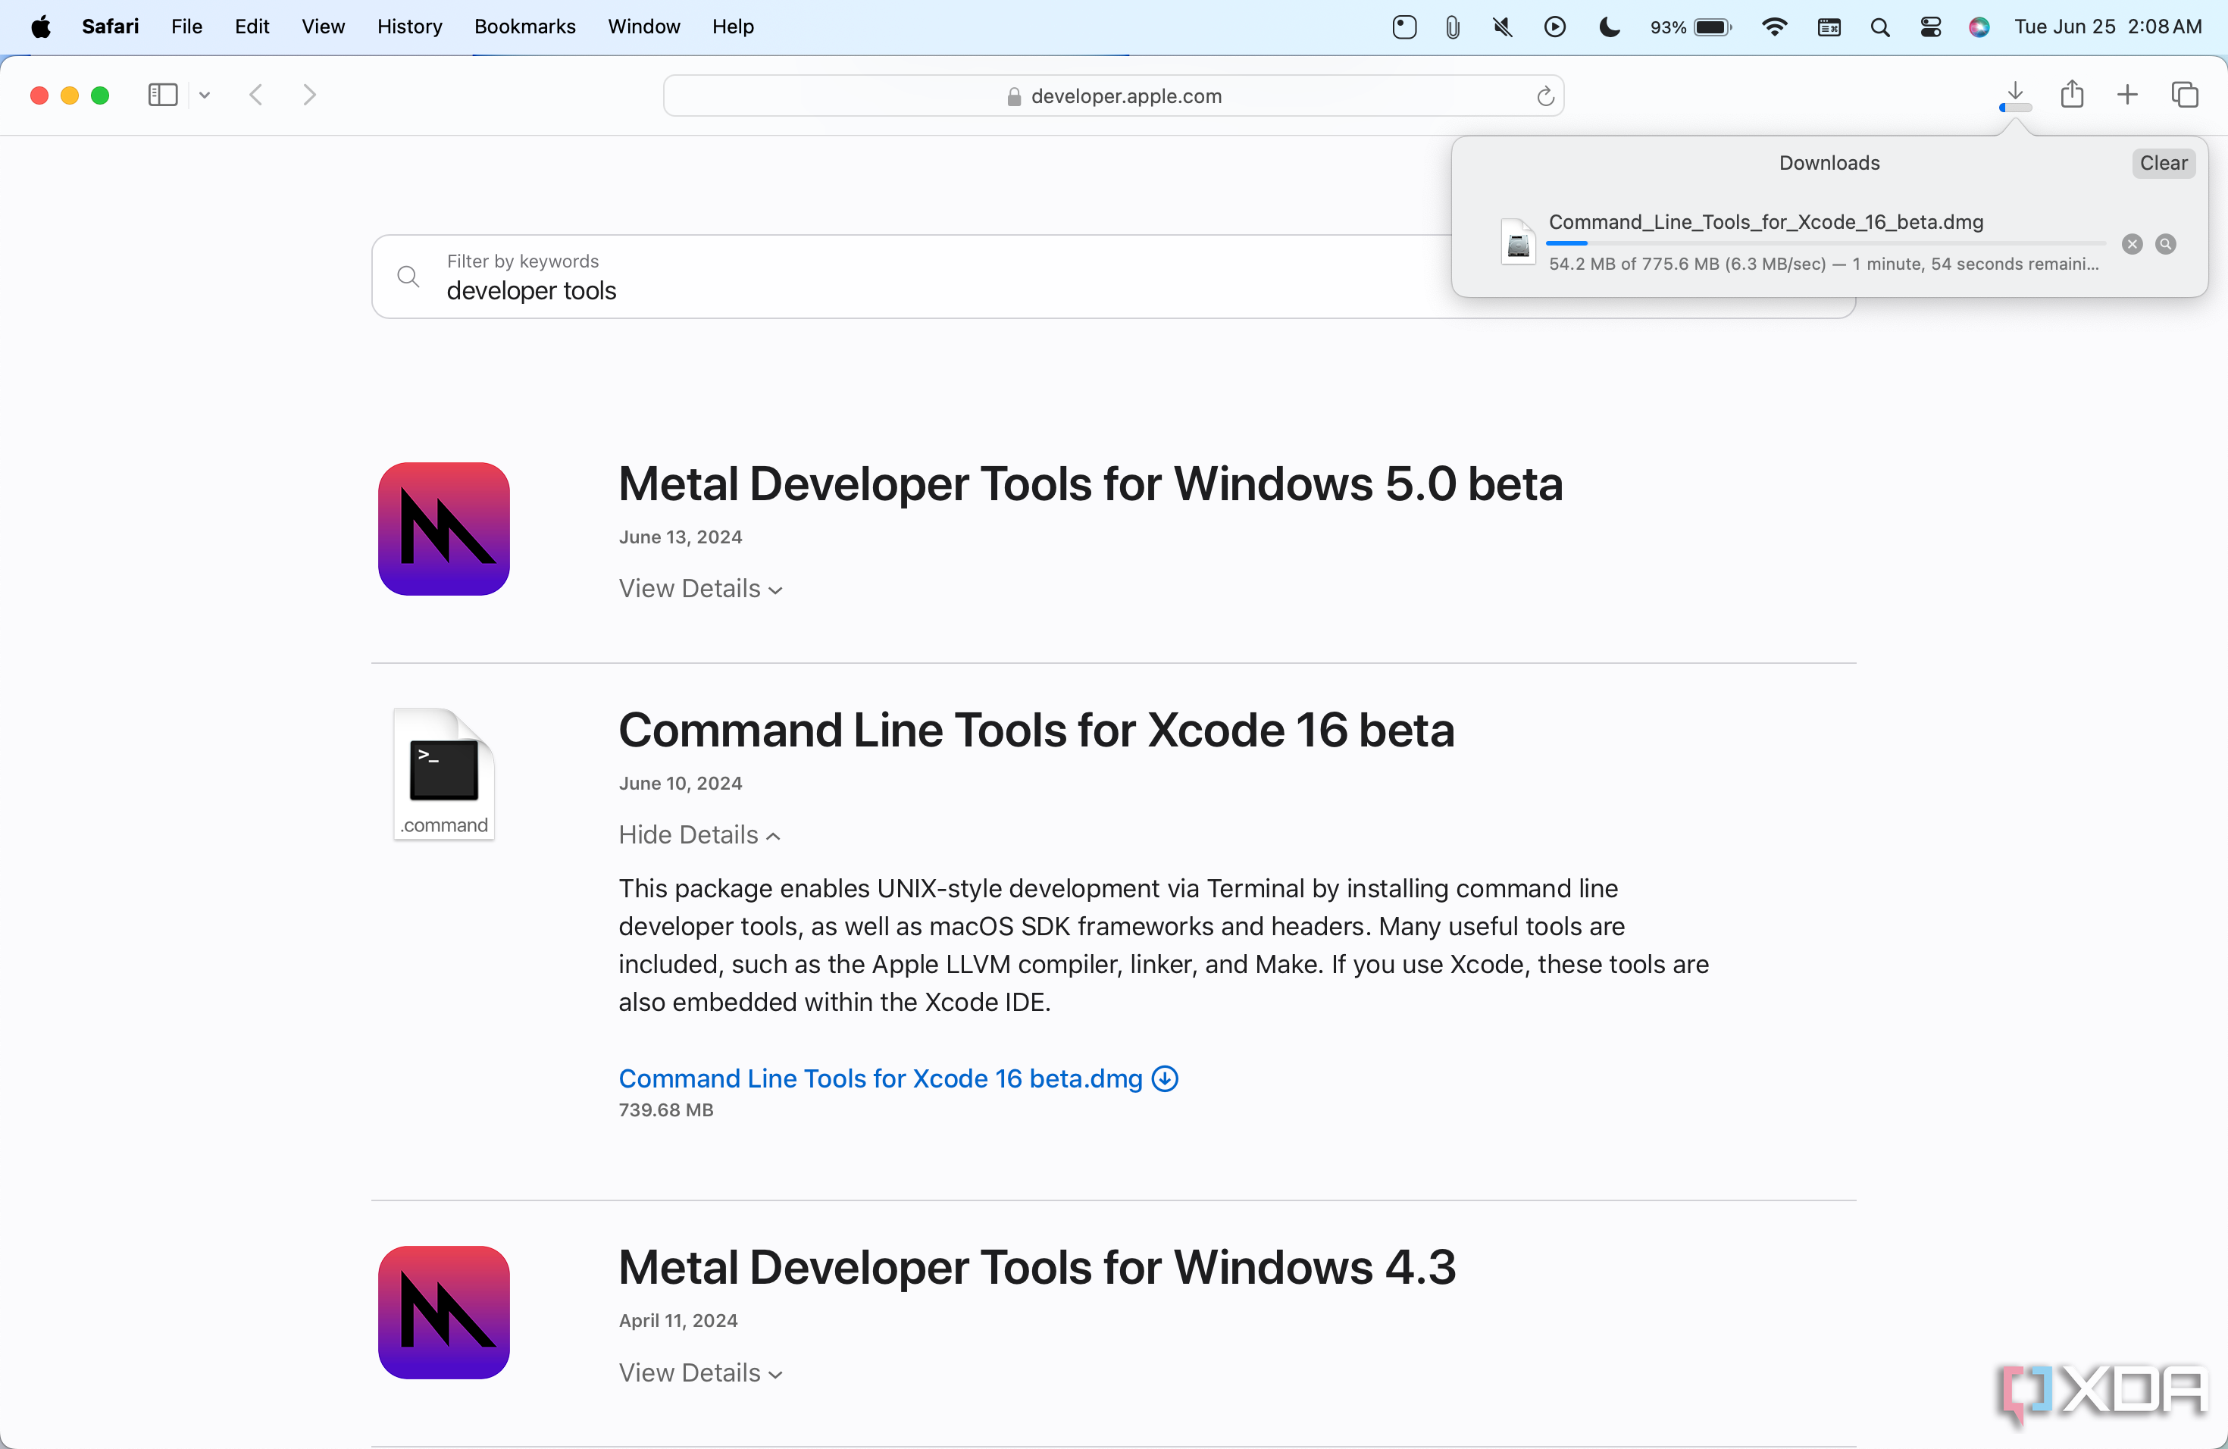This screenshot has height=1449, width=2228.
Task: Clear the downloads list
Action: pyautogui.click(x=2163, y=163)
